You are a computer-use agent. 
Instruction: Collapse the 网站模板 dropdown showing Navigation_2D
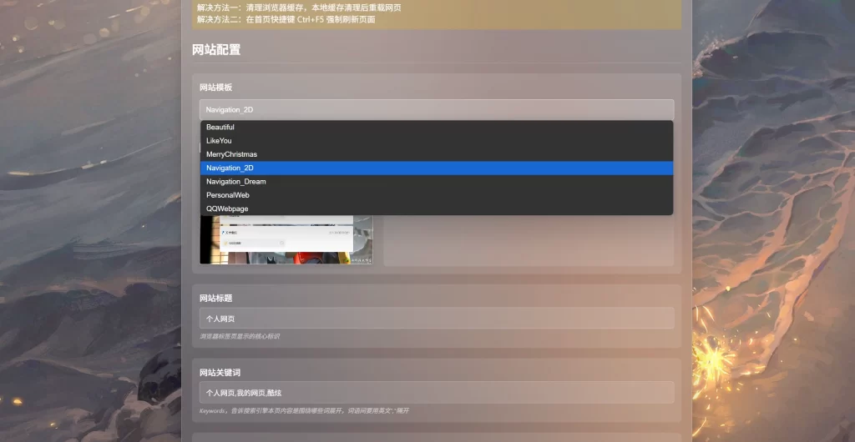pos(436,109)
